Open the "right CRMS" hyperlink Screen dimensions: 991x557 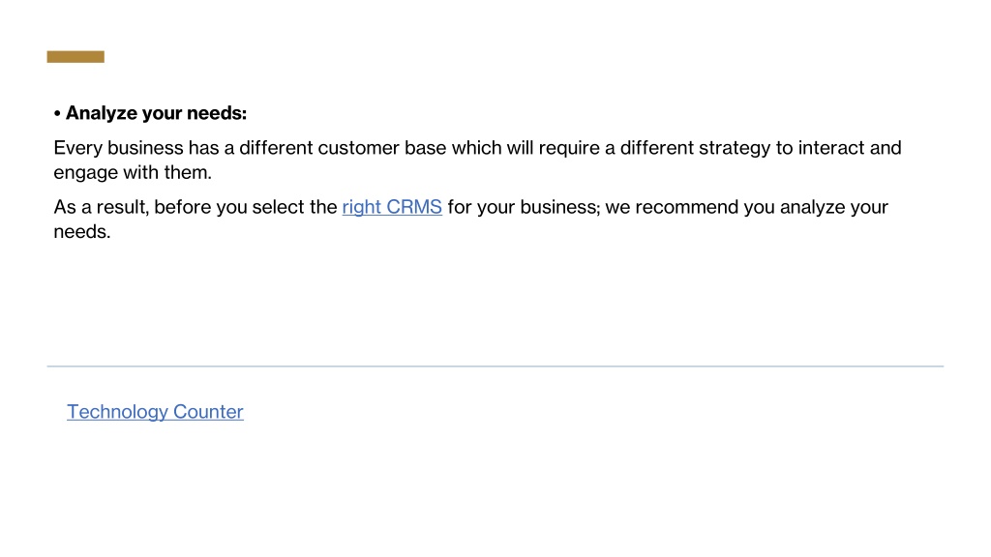point(392,207)
